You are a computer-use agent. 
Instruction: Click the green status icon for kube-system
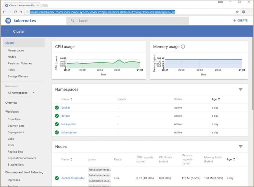click(57, 132)
